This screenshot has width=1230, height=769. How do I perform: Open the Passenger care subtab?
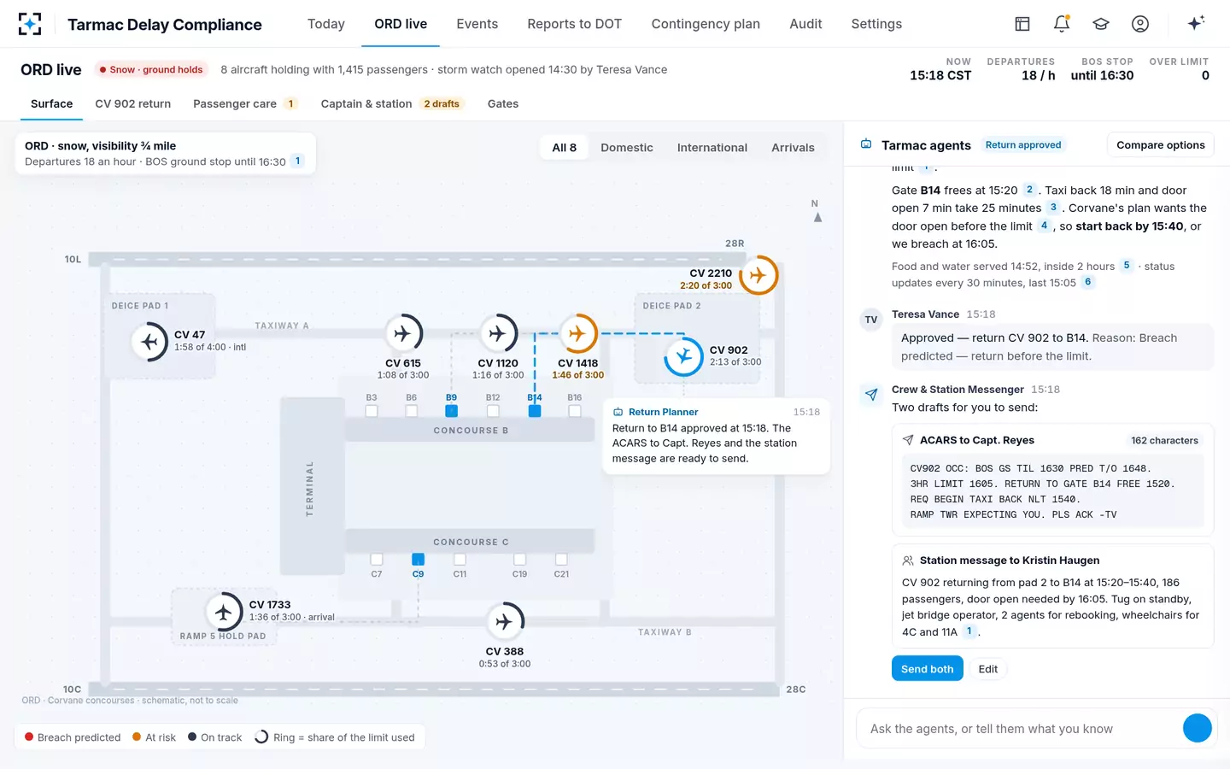tap(244, 104)
